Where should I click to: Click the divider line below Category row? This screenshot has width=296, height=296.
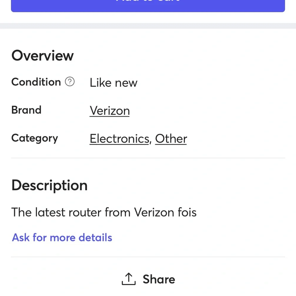[148, 158]
